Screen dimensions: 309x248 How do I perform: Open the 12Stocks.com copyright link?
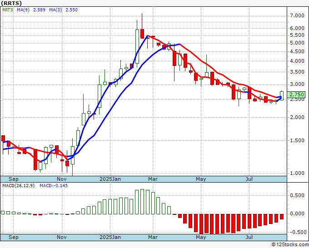[x=290, y=244]
